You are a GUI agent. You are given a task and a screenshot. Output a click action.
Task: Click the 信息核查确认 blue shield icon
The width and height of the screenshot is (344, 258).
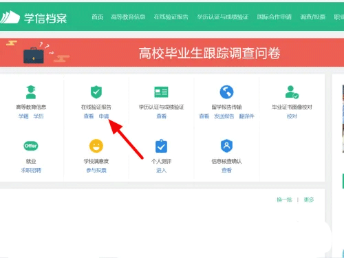[226, 146]
